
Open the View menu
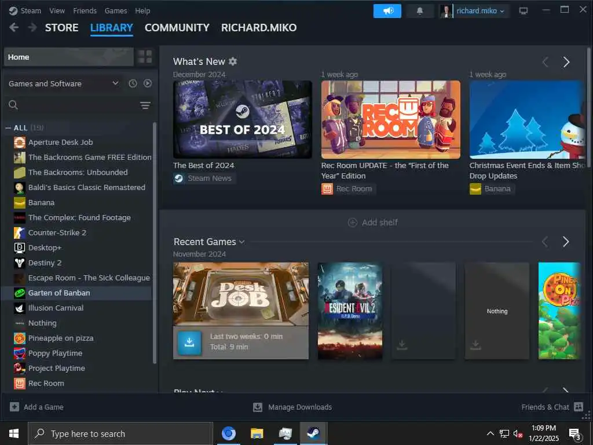pos(57,10)
